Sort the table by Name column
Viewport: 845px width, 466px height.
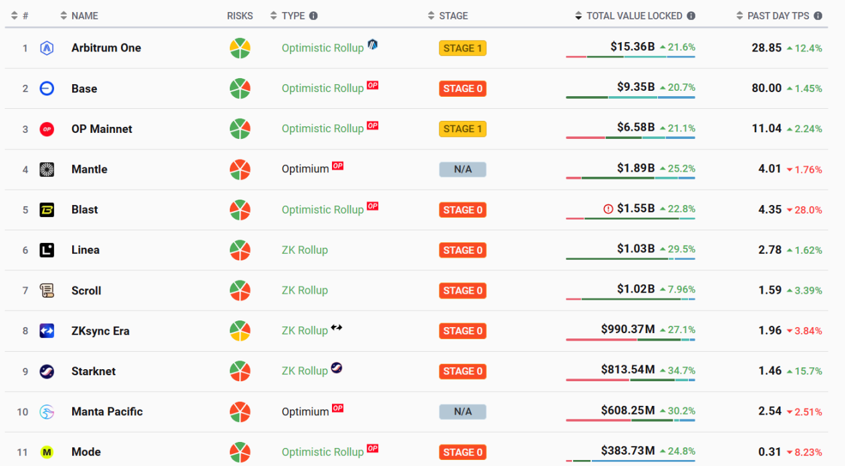tap(84, 16)
